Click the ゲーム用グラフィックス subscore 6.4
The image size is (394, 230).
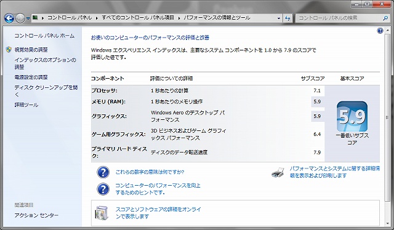[317, 134]
